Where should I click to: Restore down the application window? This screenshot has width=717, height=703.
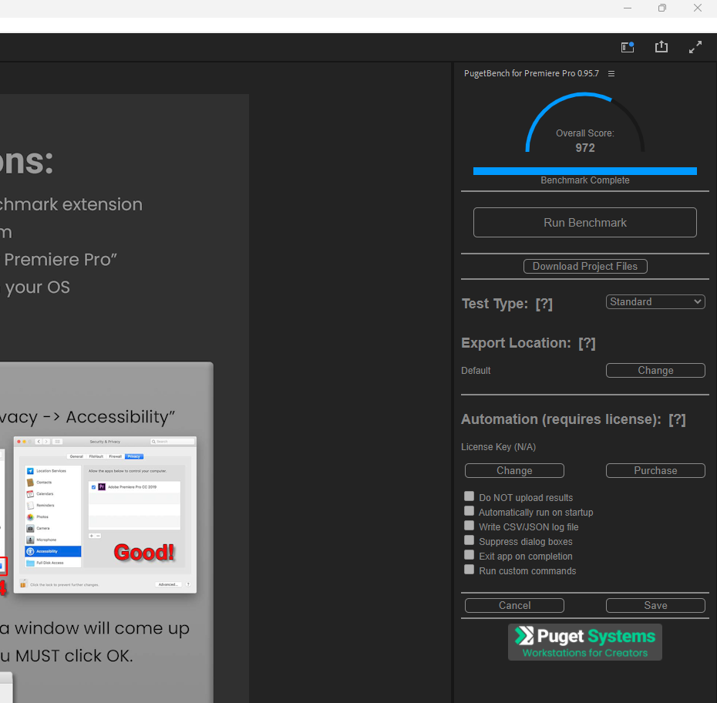click(x=661, y=8)
